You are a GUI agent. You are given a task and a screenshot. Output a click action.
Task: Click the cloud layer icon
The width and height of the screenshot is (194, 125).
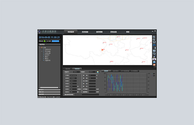(x=154, y=62)
